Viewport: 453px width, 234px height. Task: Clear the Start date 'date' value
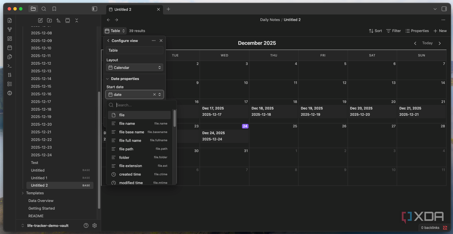click(155, 94)
